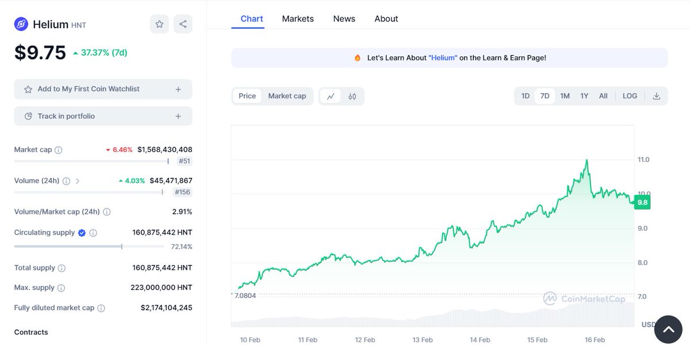Open the Volume/Market cap (24h) info icon
The width and height of the screenshot is (690, 345).
click(107, 212)
